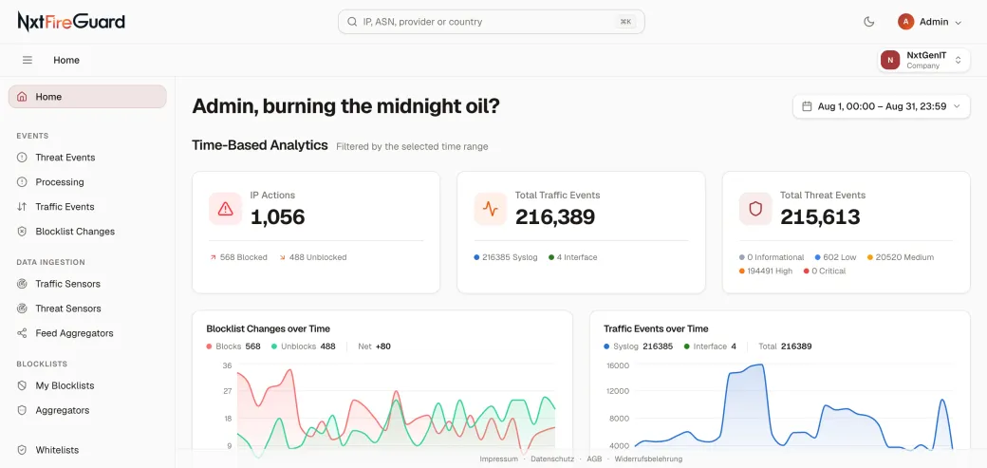Open the NxtGenIT company switcher
This screenshot has height=468, width=987.
click(x=923, y=61)
